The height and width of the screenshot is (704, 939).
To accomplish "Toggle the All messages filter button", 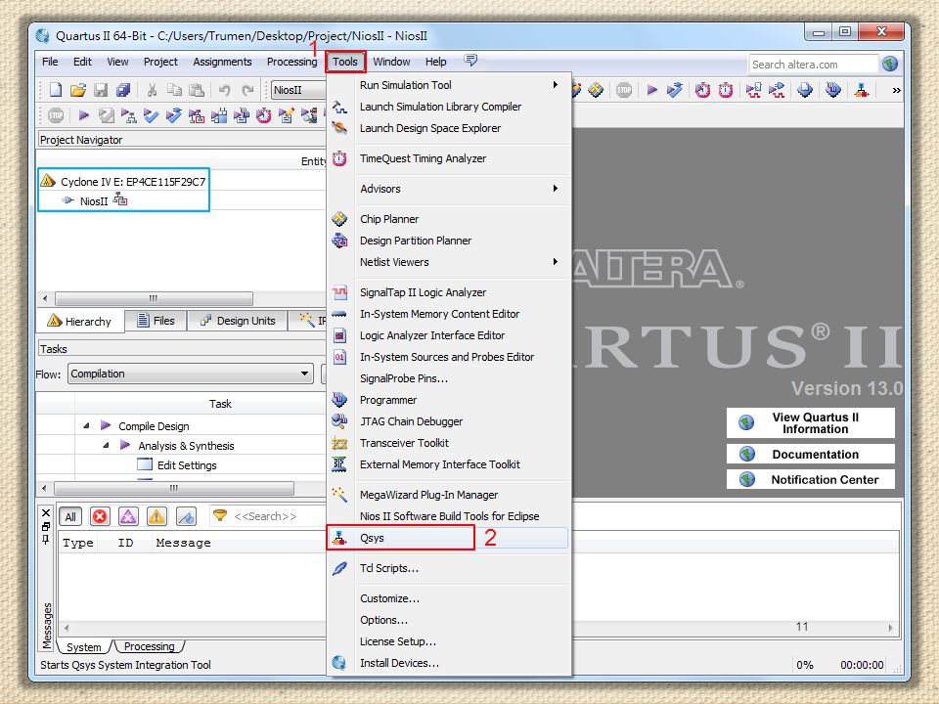I will coord(70,516).
